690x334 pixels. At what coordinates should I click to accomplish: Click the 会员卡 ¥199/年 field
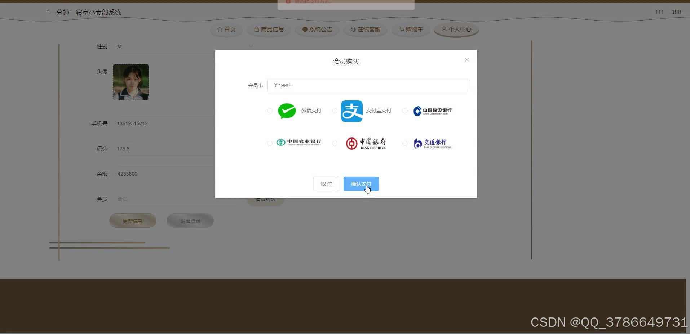(x=368, y=85)
